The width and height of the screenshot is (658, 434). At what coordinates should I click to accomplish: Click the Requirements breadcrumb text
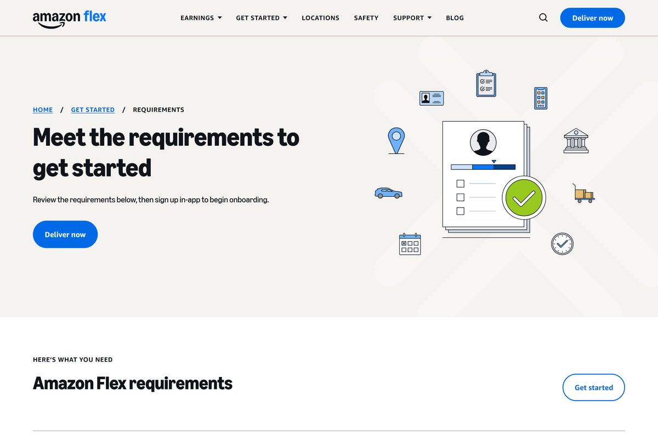(x=158, y=110)
